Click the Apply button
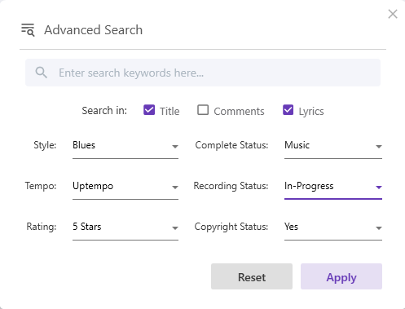Image resolution: width=405 pixels, height=309 pixels. coord(341,276)
